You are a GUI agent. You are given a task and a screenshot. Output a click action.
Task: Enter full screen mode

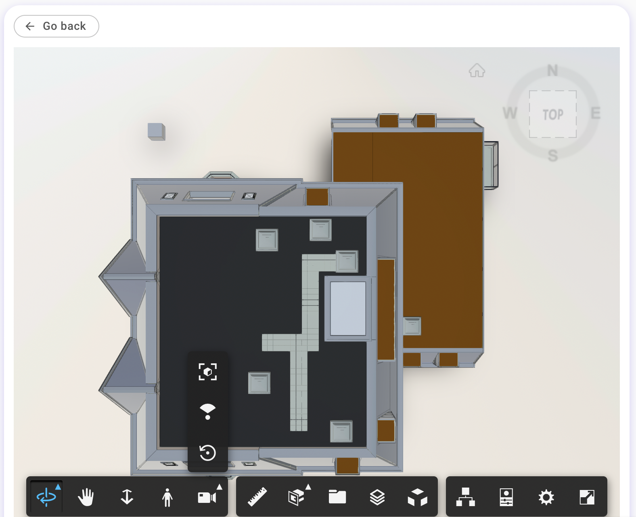pyautogui.click(x=587, y=497)
